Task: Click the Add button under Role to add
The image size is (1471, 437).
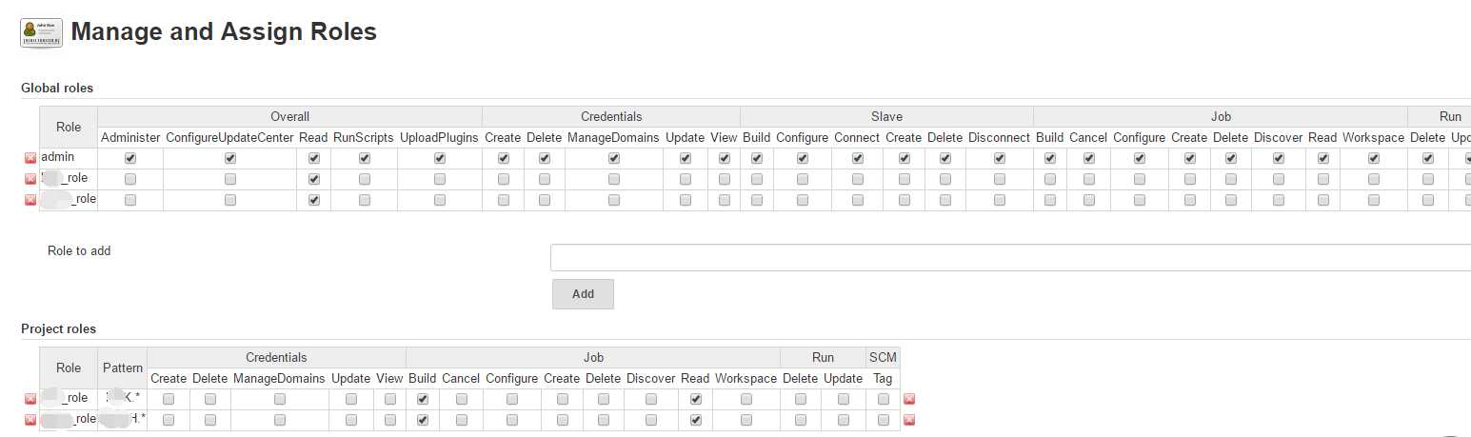Action: click(x=583, y=294)
